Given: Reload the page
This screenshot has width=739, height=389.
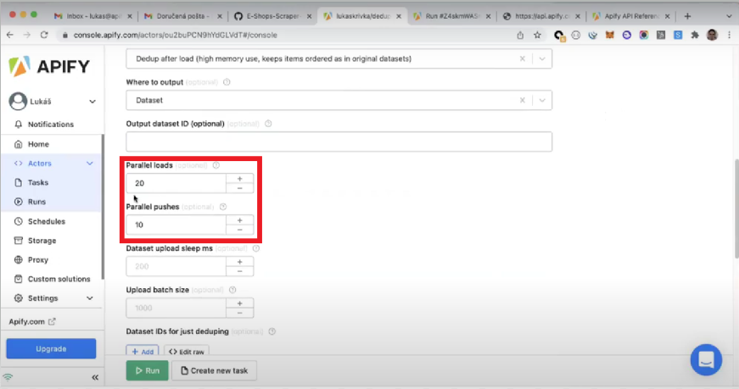Looking at the screenshot, I should pos(44,35).
